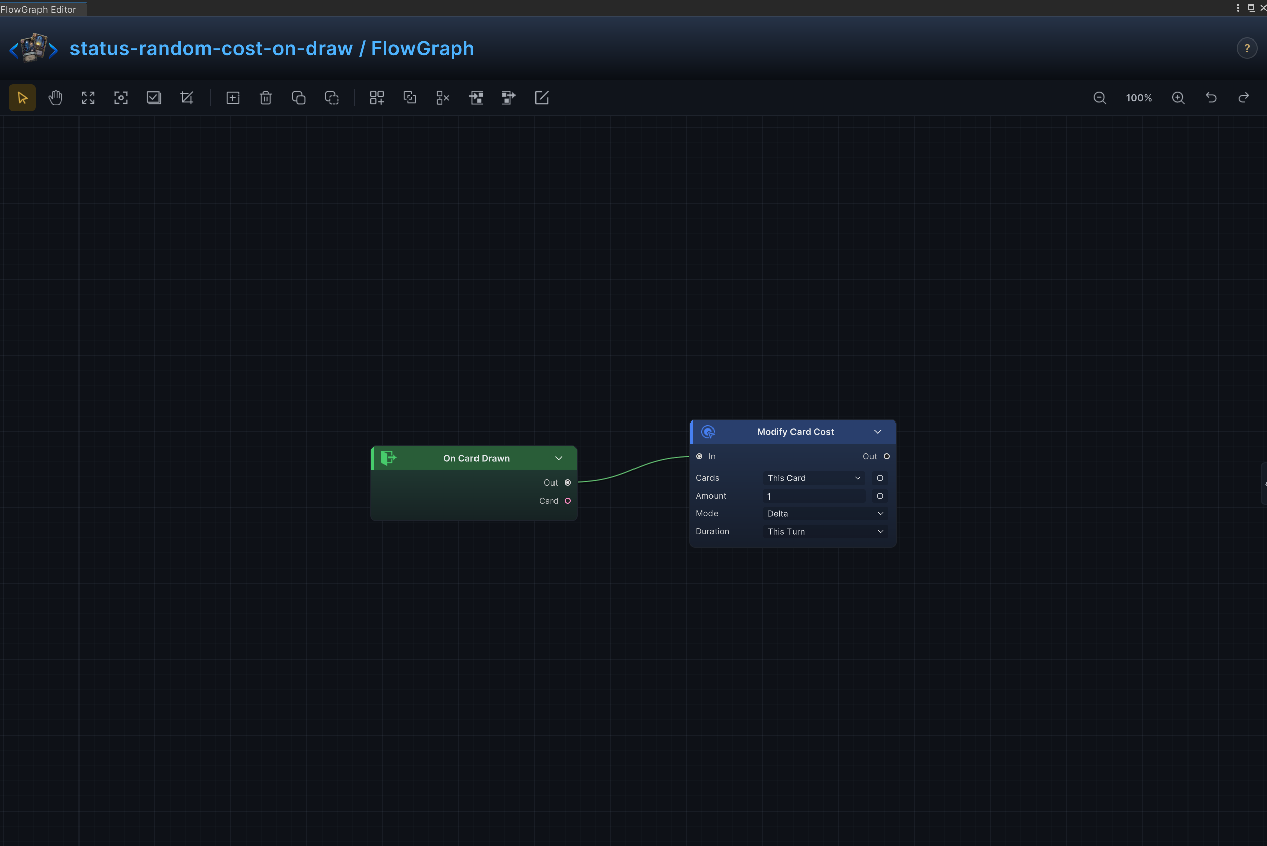Copy selection with the overlapping squares icon
The width and height of the screenshot is (1267, 846).
point(298,98)
